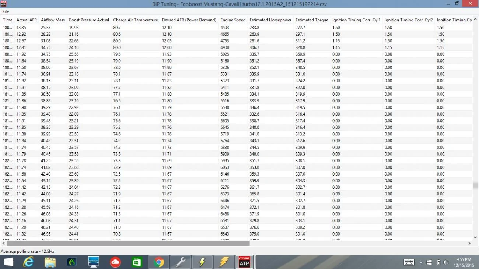The width and height of the screenshot is (479, 269).
Task: Open the volume speaker tray icon
Action: [x=446, y=262]
